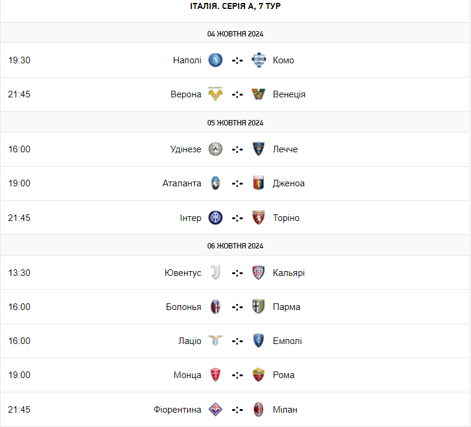Click the Milan crest icon
471x427 pixels.
coord(258,410)
